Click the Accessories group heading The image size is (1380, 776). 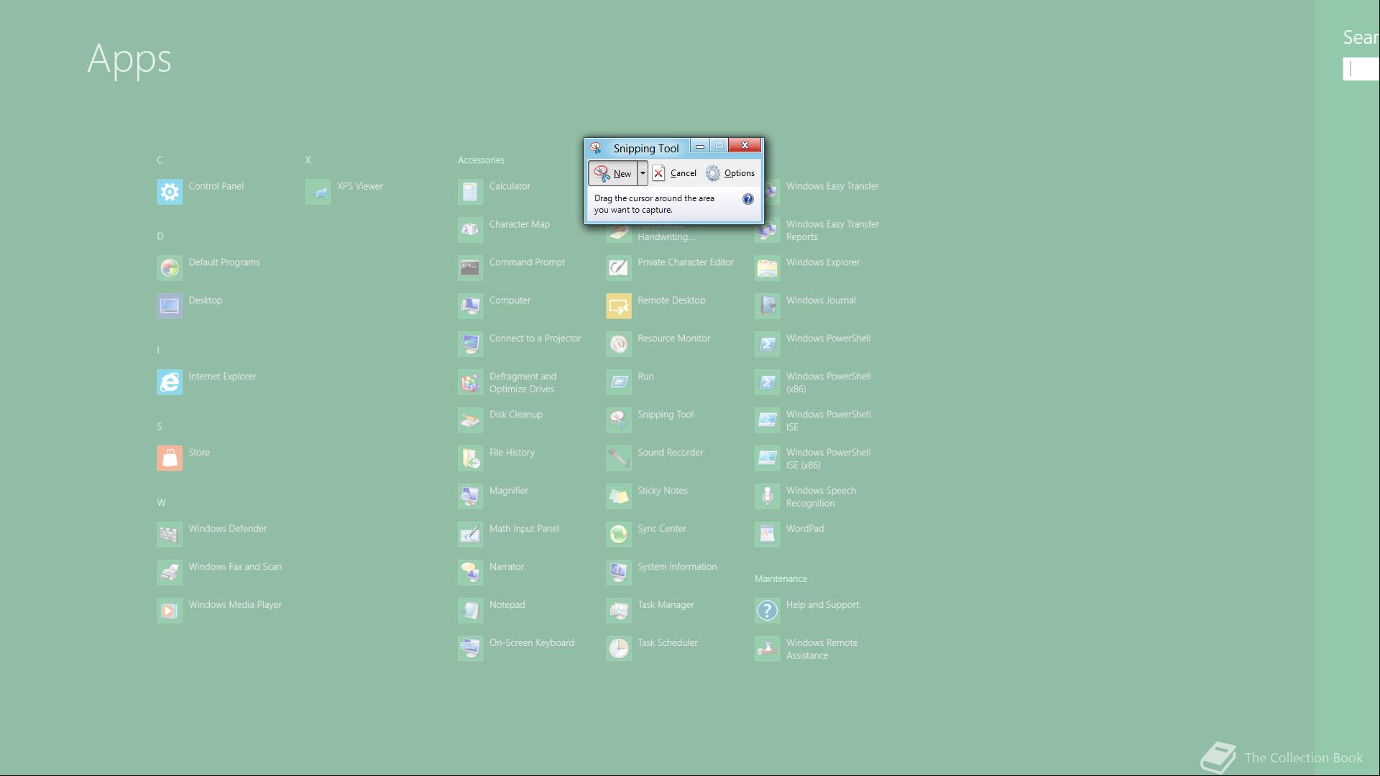(x=481, y=160)
